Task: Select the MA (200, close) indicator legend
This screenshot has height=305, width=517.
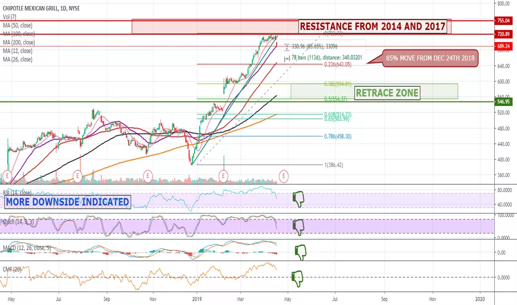Action: 19,42
